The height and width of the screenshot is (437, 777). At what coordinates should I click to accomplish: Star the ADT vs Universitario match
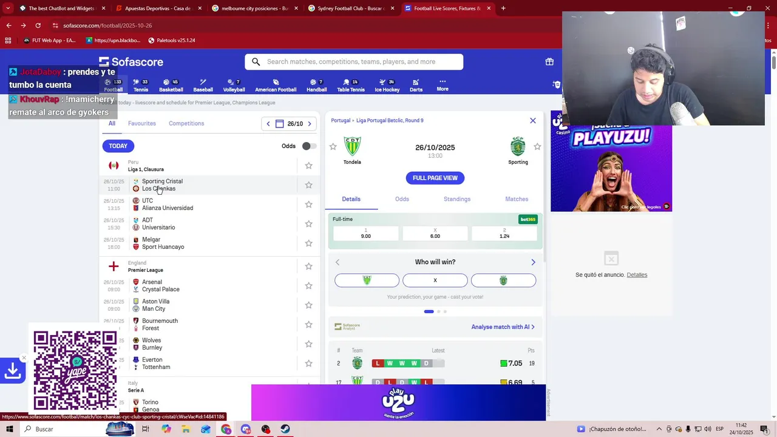pos(308,224)
